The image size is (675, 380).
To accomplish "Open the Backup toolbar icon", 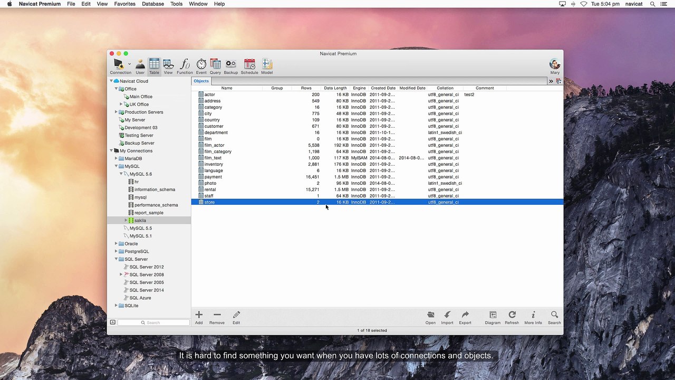I will [230, 66].
